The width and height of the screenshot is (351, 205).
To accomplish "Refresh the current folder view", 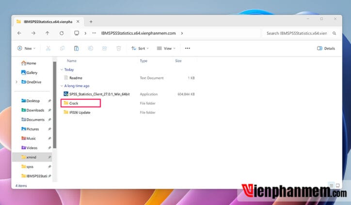I will [x=62, y=33].
